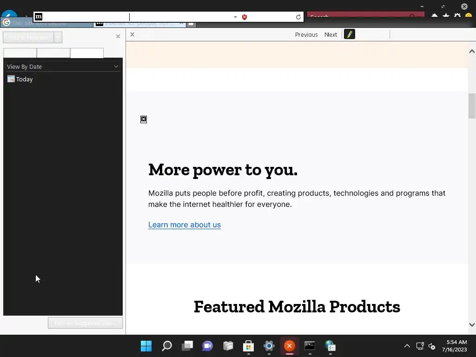Image resolution: width=476 pixels, height=357 pixels.
Task: Open the Command Prompt taskbar icon
Action: 310,346
